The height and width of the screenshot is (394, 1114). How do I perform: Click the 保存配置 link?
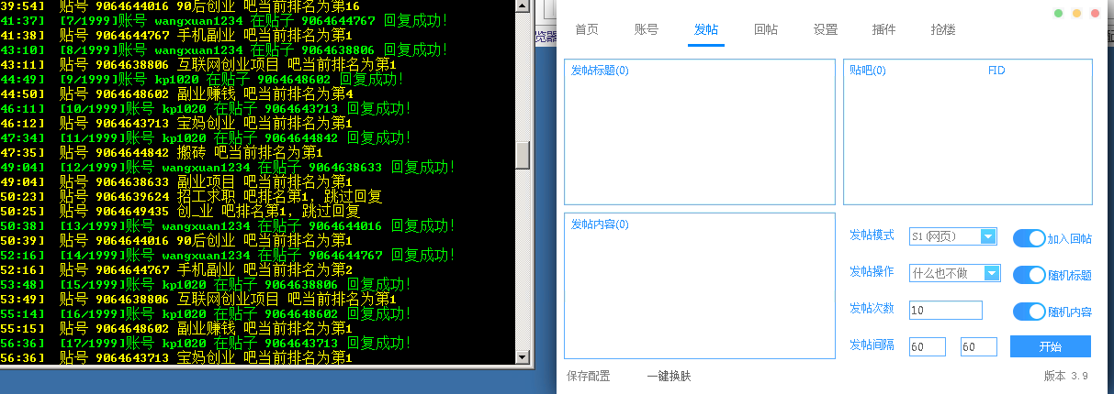(x=589, y=376)
